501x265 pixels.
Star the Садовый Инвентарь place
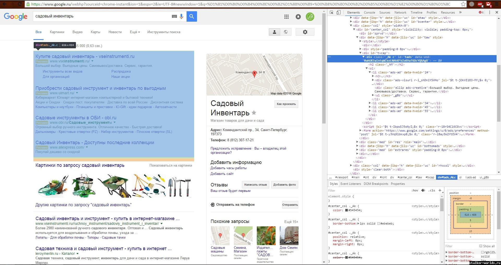coord(254,113)
